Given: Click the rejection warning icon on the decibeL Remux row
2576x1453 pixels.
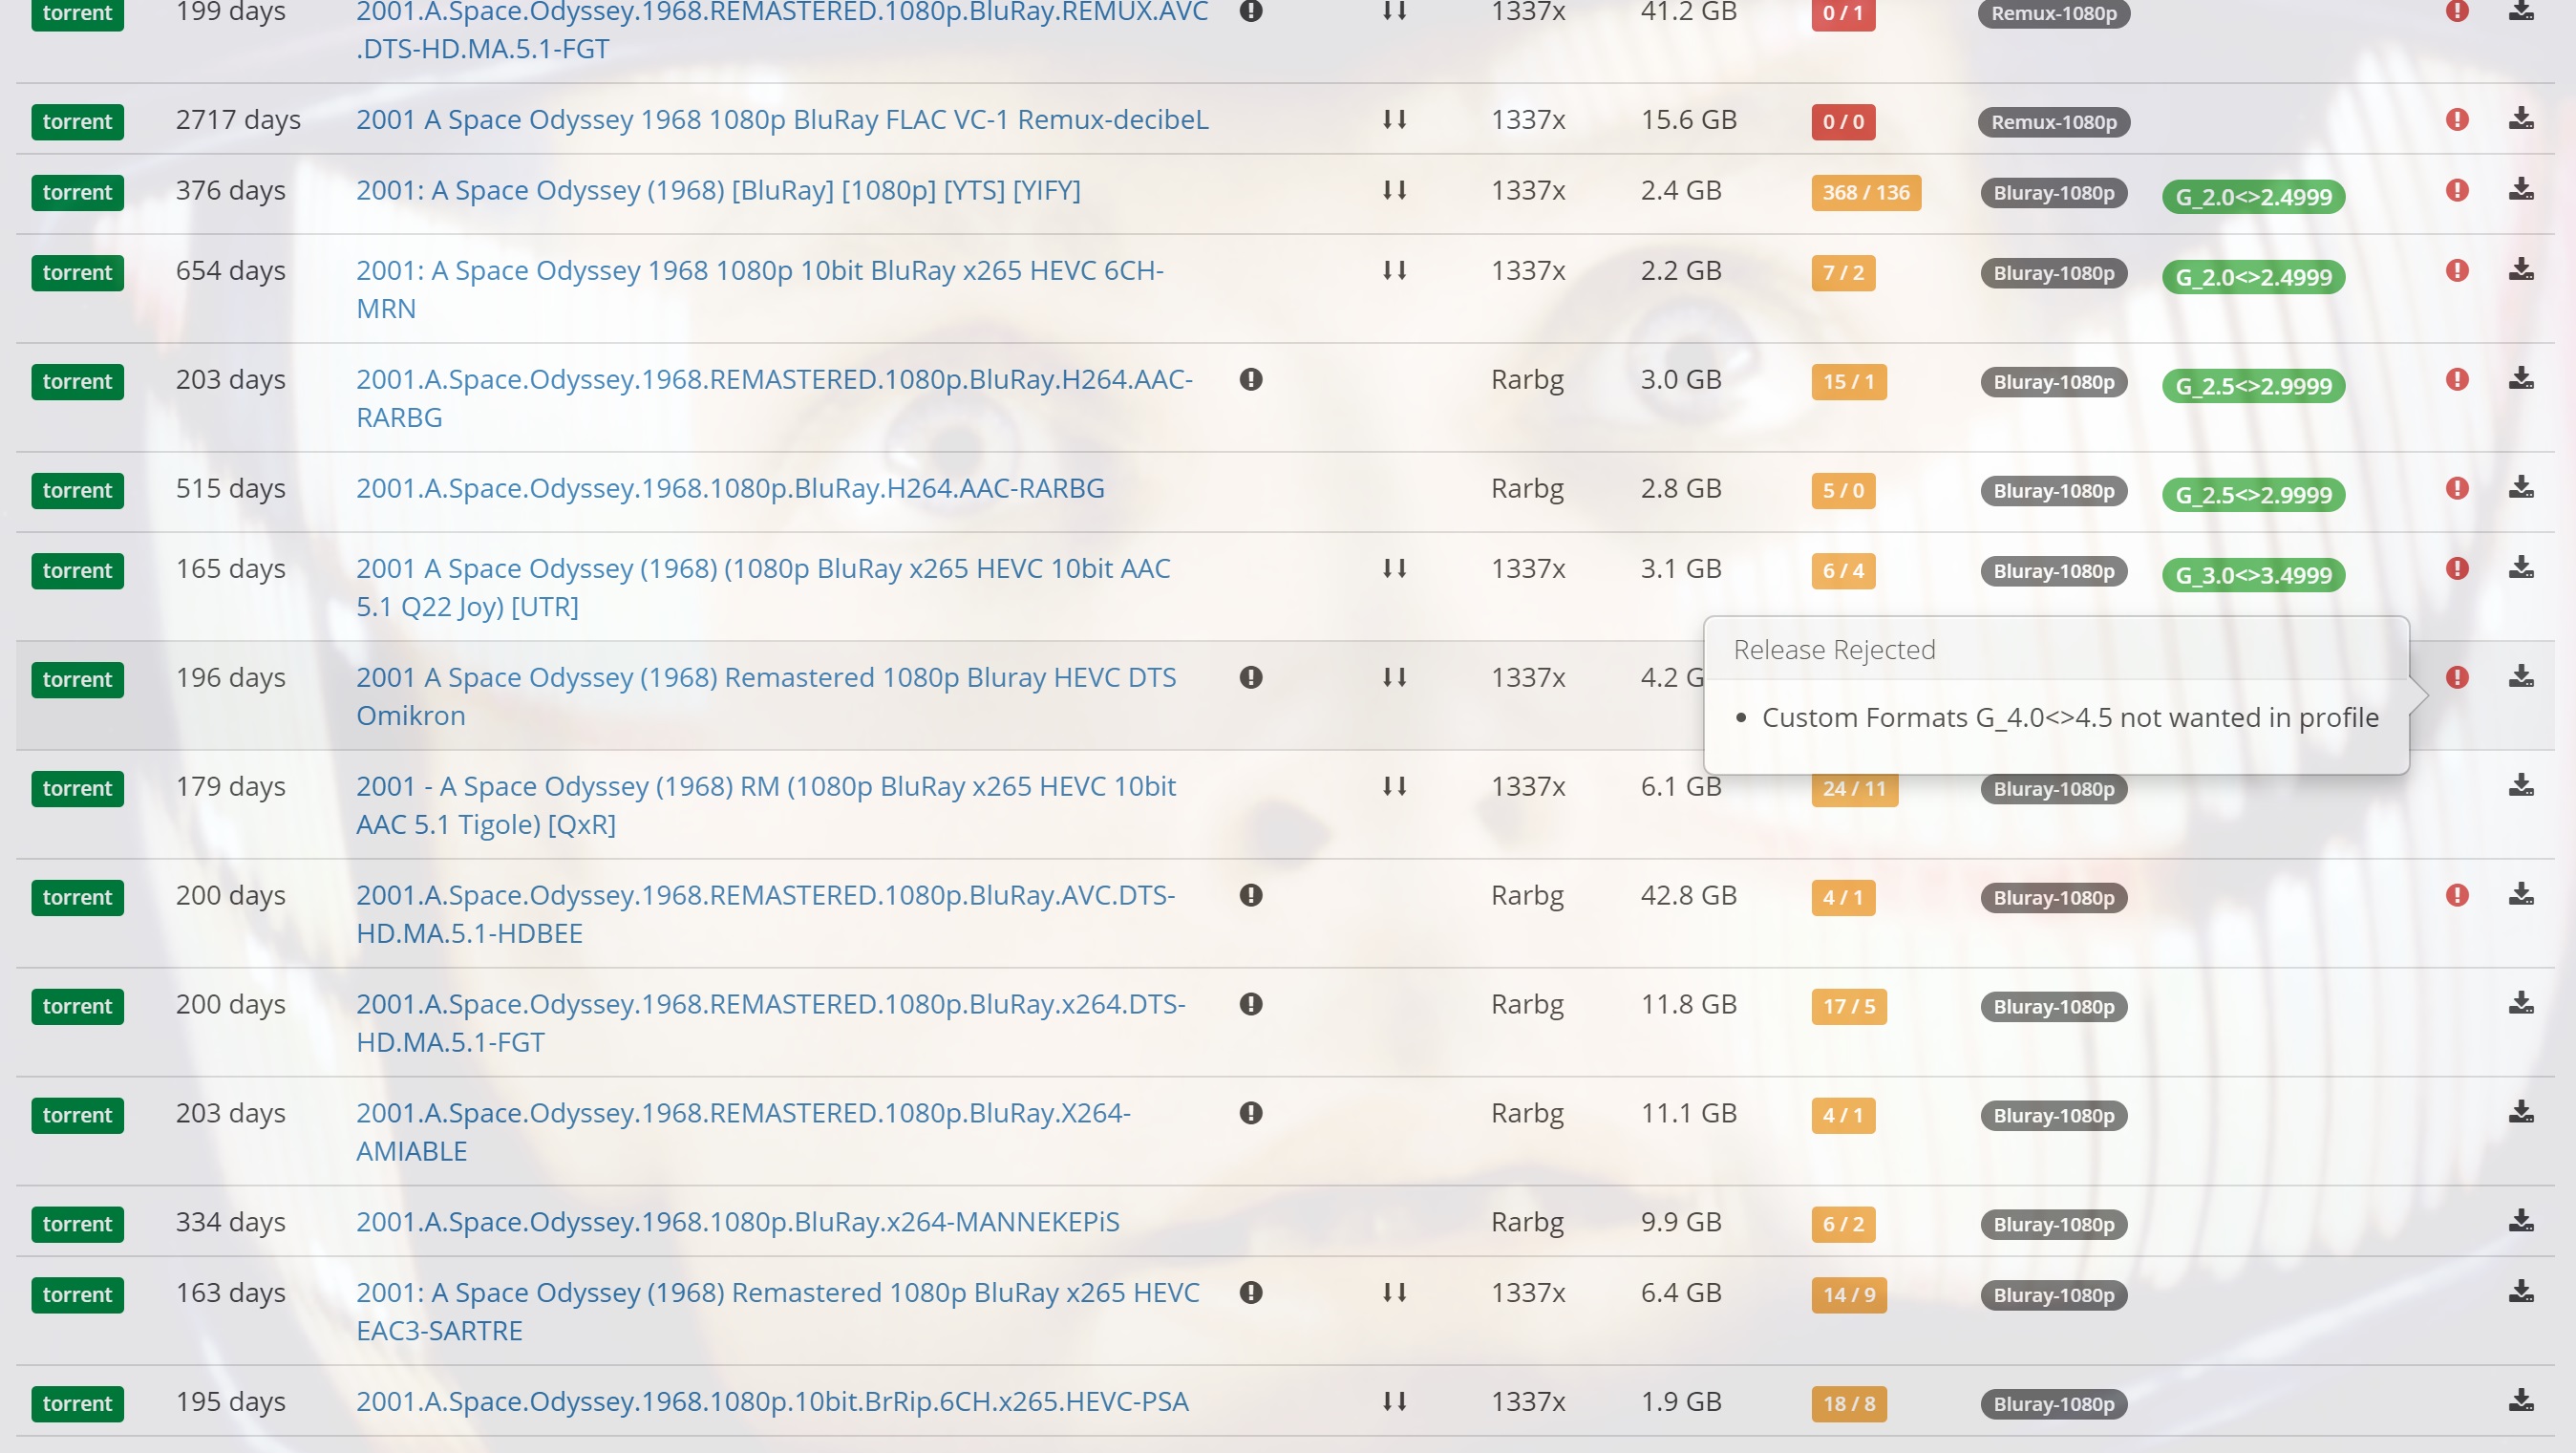Looking at the screenshot, I should click(x=2457, y=120).
